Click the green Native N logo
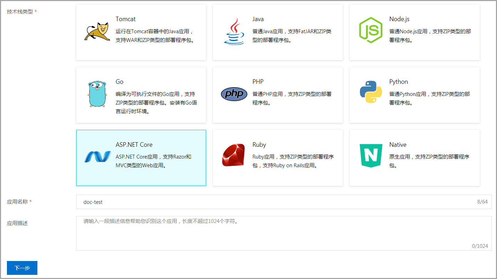 (x=371, y=156)
